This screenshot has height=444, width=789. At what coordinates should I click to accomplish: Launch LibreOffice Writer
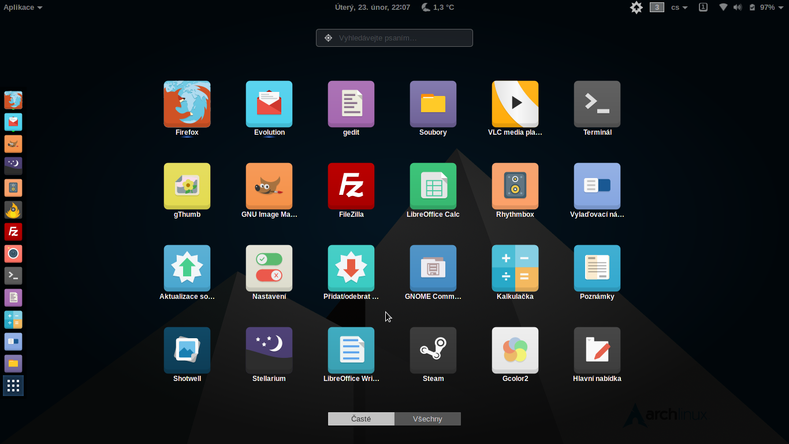pyautogui.click(x=351, y=351)
